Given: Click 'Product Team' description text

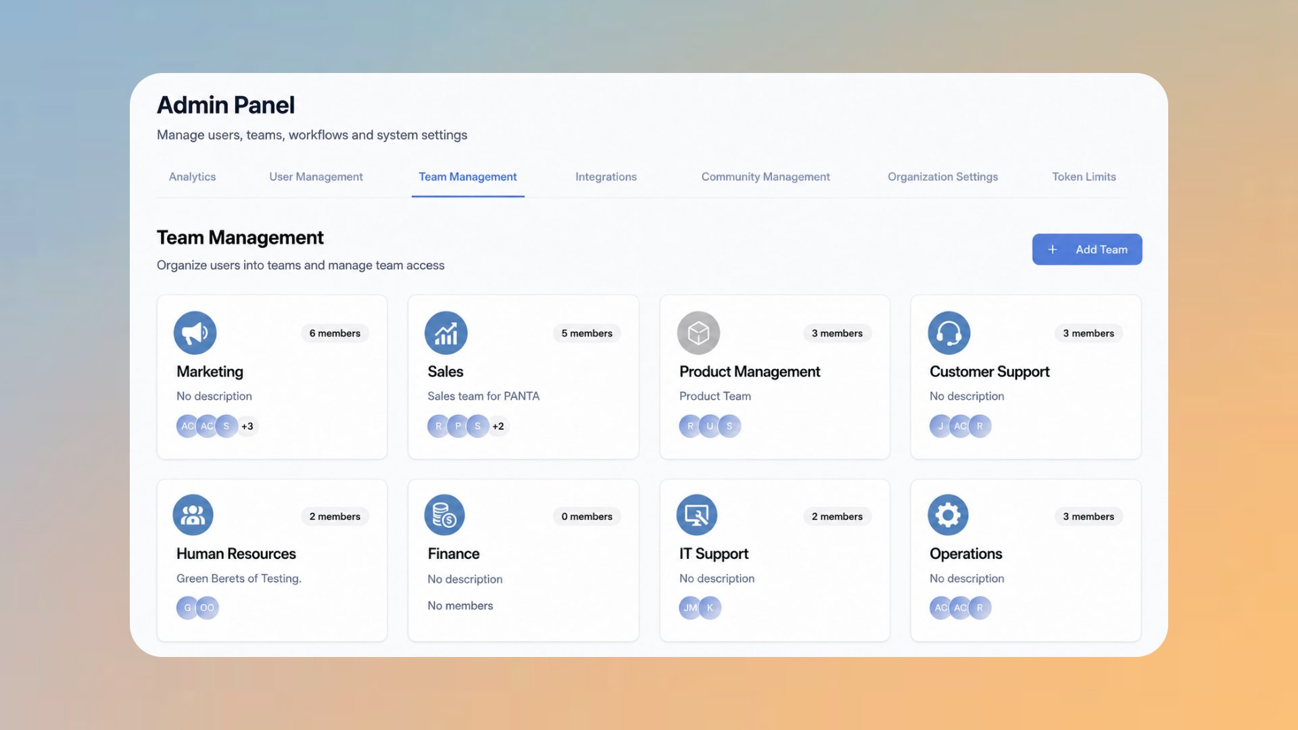Looking at the screenshot, I should 715,396.
